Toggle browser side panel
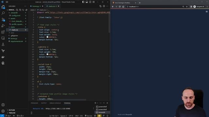 tap(191, 6)
